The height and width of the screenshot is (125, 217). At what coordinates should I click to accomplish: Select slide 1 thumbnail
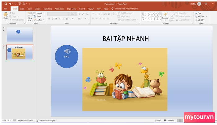[x=20, y=35]
